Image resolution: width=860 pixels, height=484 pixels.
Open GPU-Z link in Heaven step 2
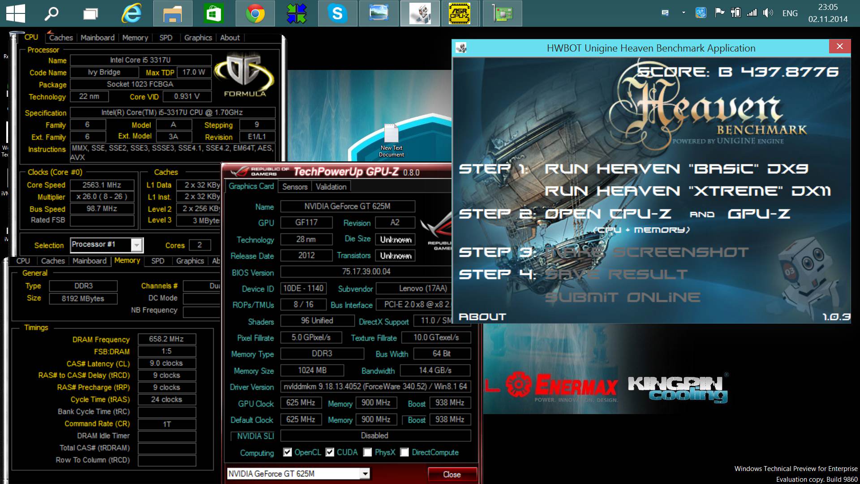[759, 214]
